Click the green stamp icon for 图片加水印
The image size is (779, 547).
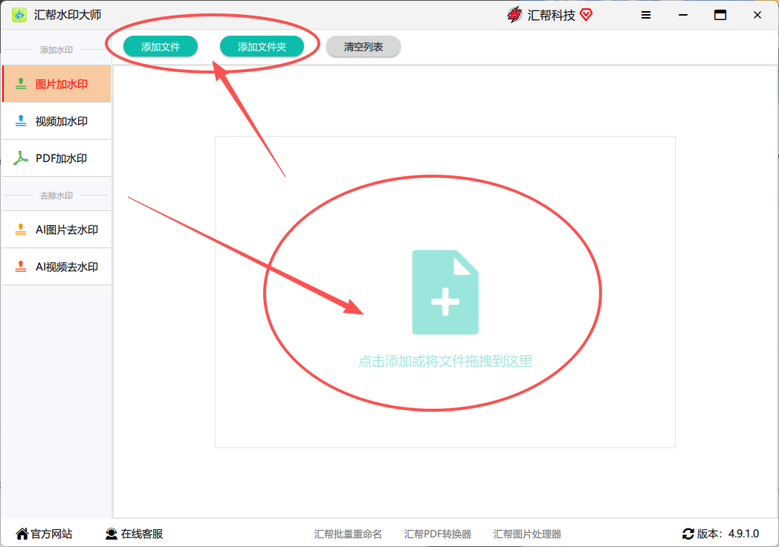(x=21, y=83)
